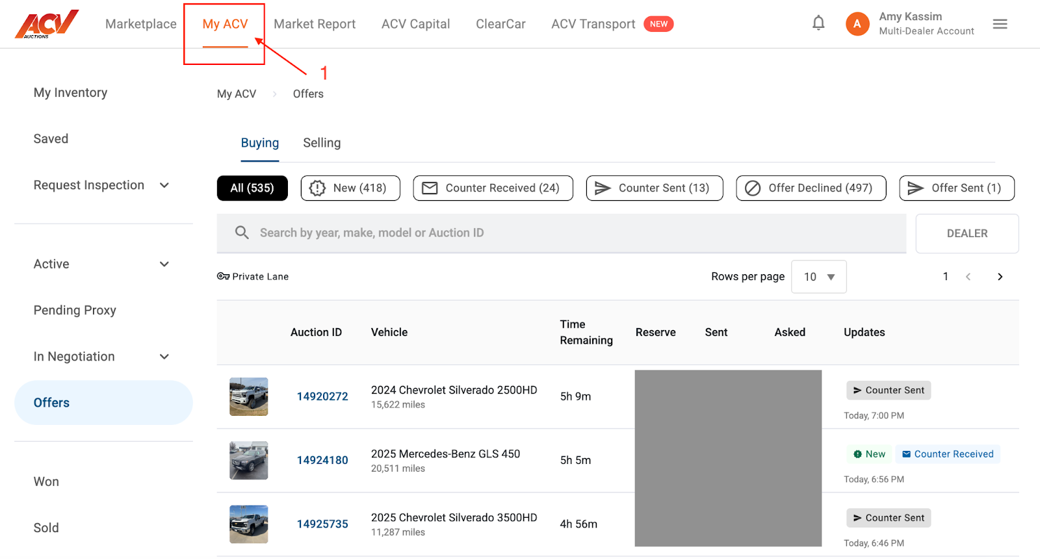The image size is (1040, 560).
Task: Open Pending Proxy in the sidebar
Action: 75,310
